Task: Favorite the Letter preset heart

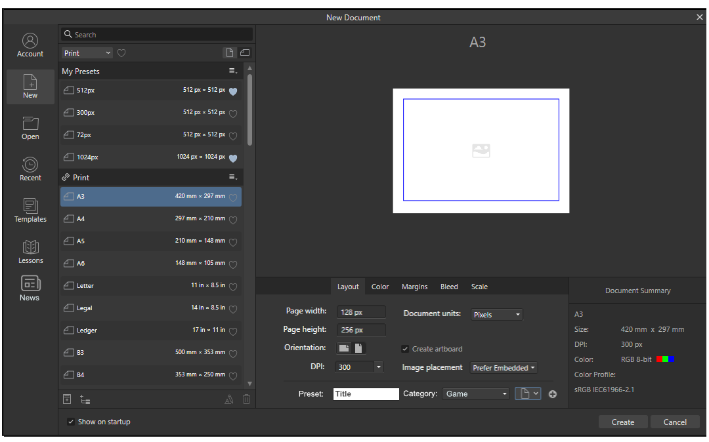Action: pos(233,287)
